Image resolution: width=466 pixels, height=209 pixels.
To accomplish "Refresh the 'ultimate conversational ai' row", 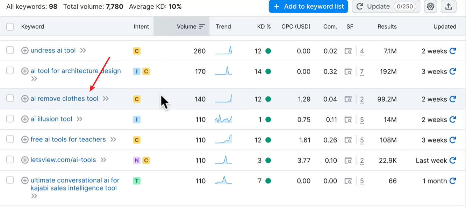I will click(453, 181).
